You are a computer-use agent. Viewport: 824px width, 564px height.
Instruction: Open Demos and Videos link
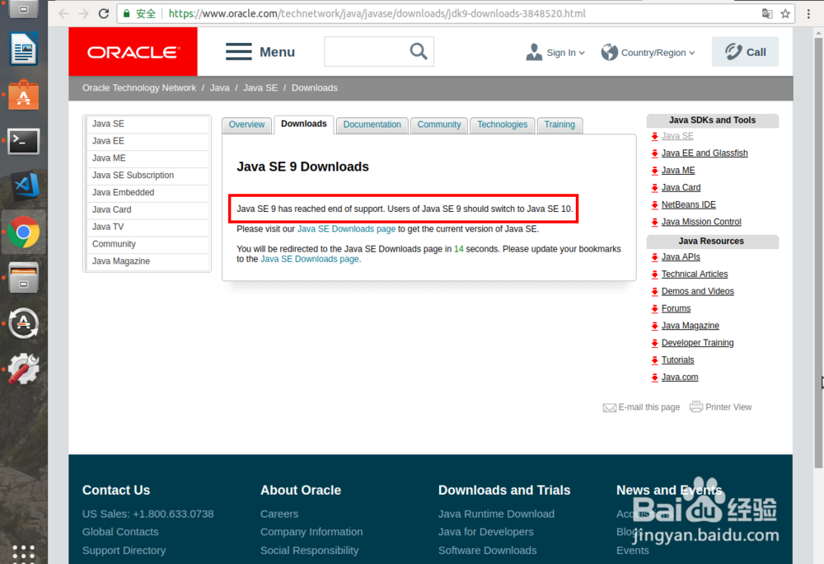(697, 291)
